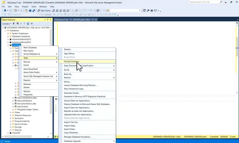The height and width of the screenshot is (143, 239).
Task: Click the Quick Launch search field
Action: [x=205, y=2]
